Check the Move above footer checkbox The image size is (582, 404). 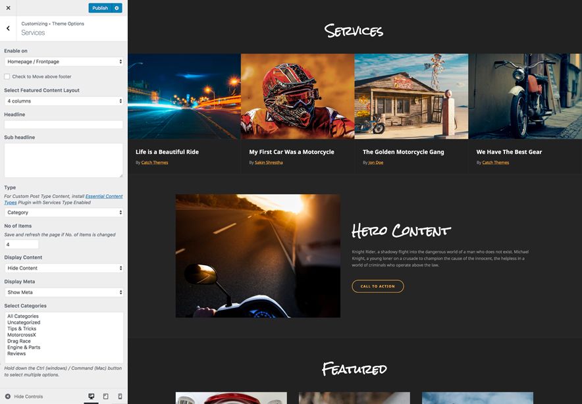click(x=7, y=77)
